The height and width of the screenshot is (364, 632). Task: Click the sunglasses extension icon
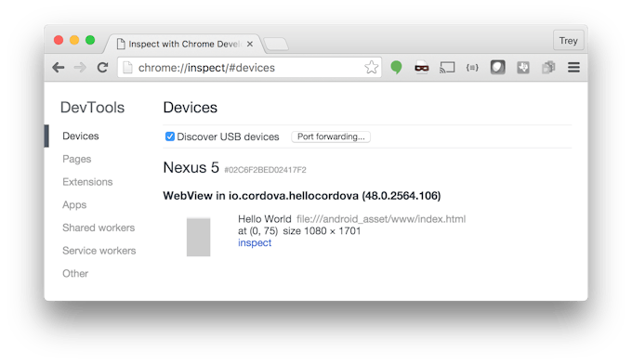coord(422,68)
